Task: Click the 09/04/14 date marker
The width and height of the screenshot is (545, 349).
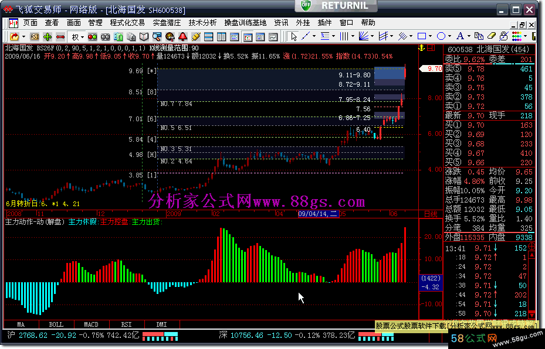Action: (318, 214)
